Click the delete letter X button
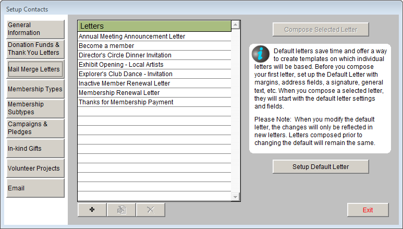The height and width of the screenshot is (229, 403). 151,210
